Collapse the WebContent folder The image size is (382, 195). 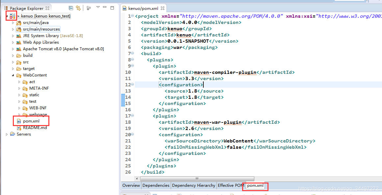pos(13,76)
